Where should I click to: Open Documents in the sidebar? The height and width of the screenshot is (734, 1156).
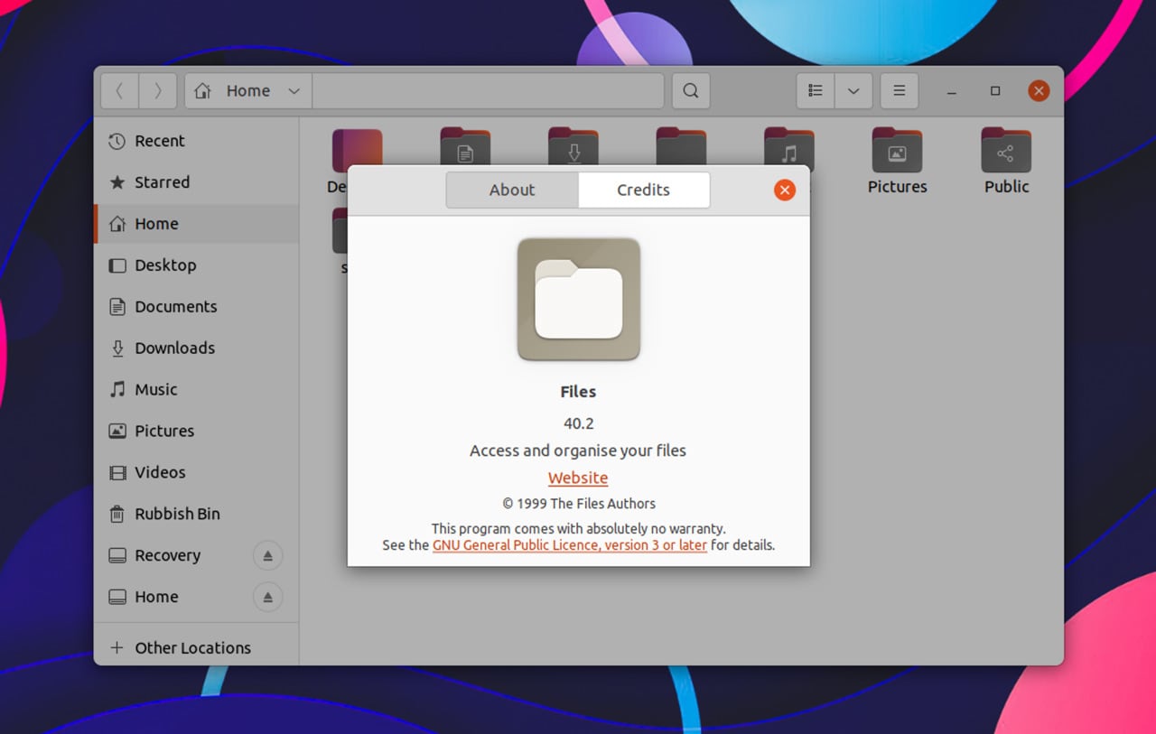[x=196, y=307]
